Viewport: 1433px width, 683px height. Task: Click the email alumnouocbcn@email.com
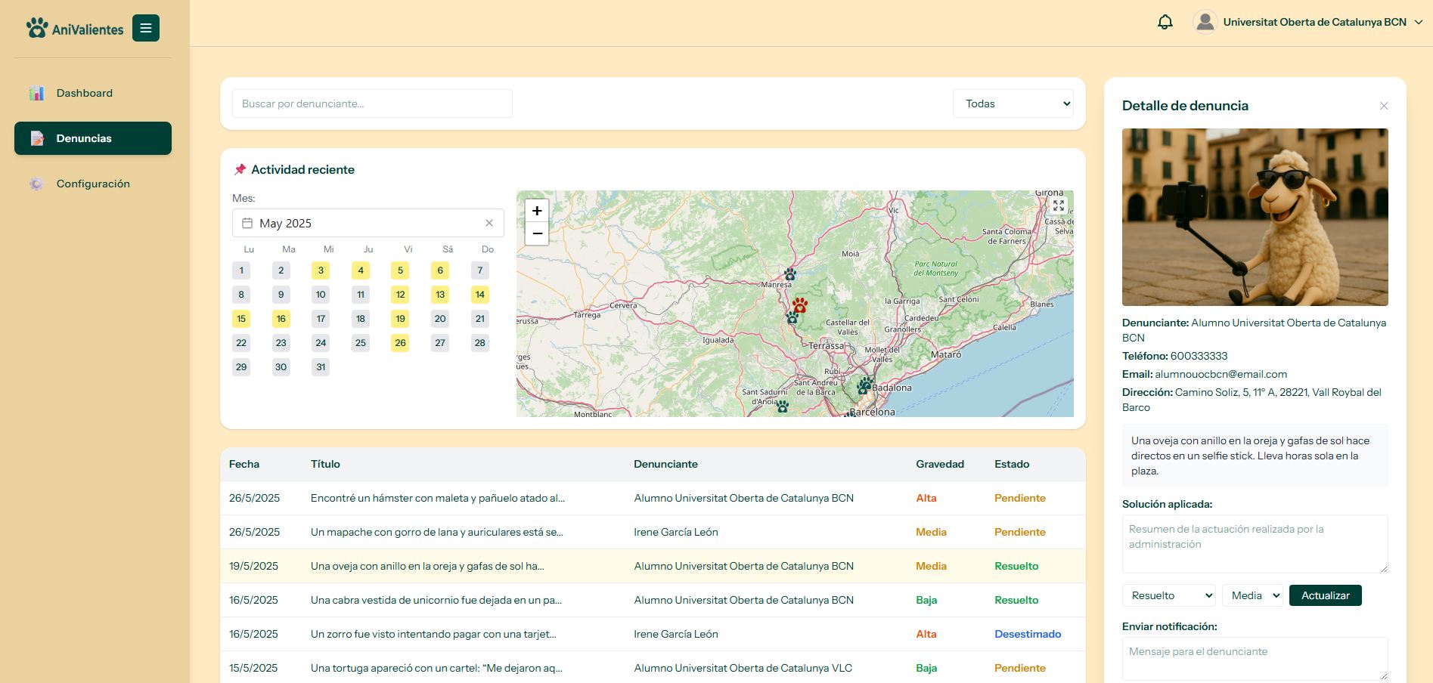[1221, 374]
